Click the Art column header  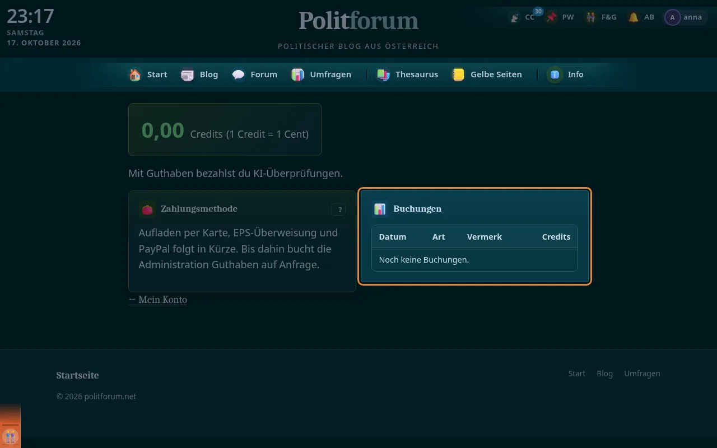coord(439,237)
